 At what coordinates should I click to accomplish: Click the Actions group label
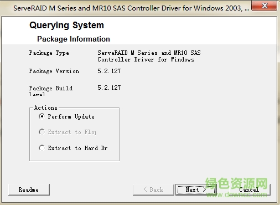[46, 107]
